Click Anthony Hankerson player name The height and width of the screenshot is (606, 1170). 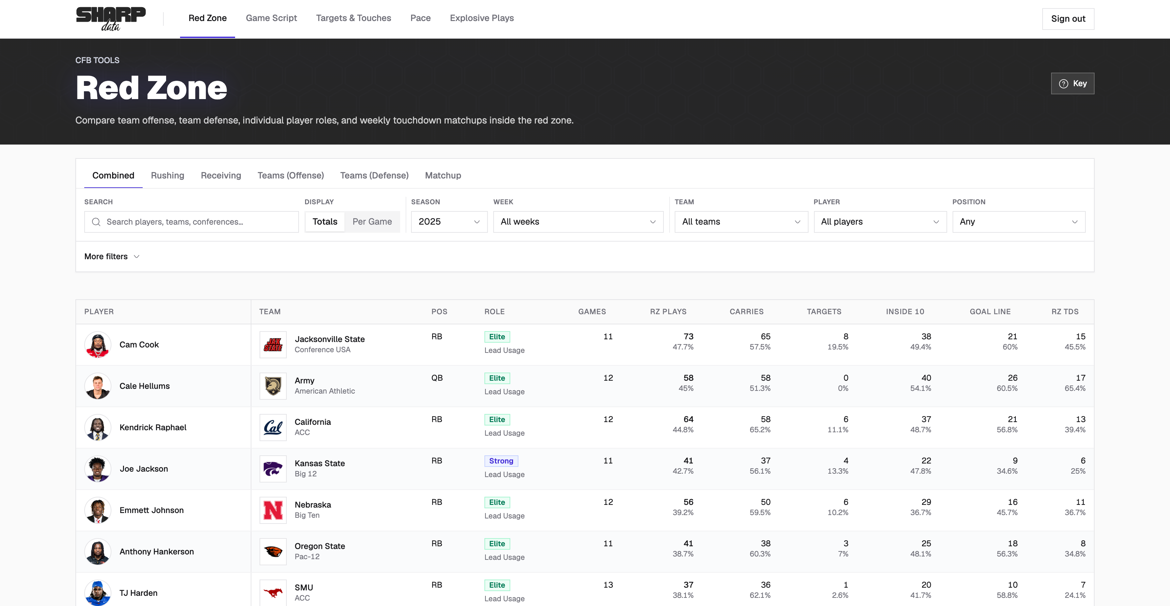click(156, 552)
